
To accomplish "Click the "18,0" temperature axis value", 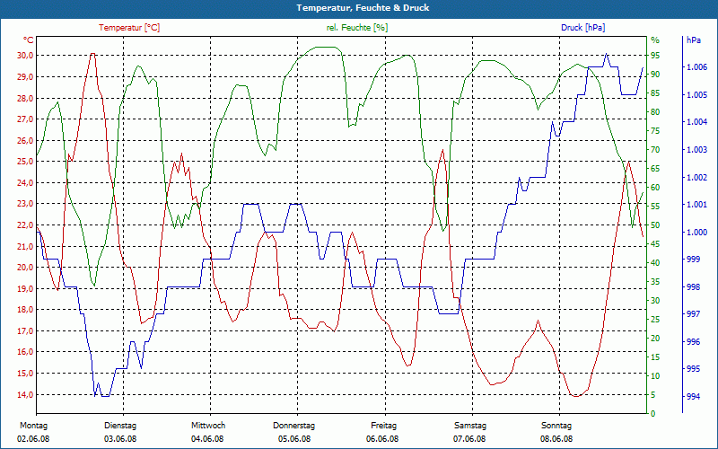I will (26, 310).
